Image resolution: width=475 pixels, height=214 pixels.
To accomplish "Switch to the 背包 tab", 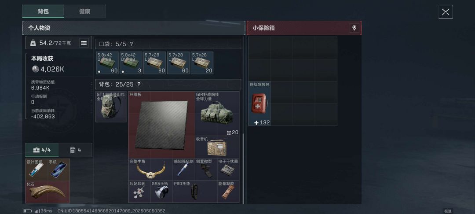I will (43, 11).
